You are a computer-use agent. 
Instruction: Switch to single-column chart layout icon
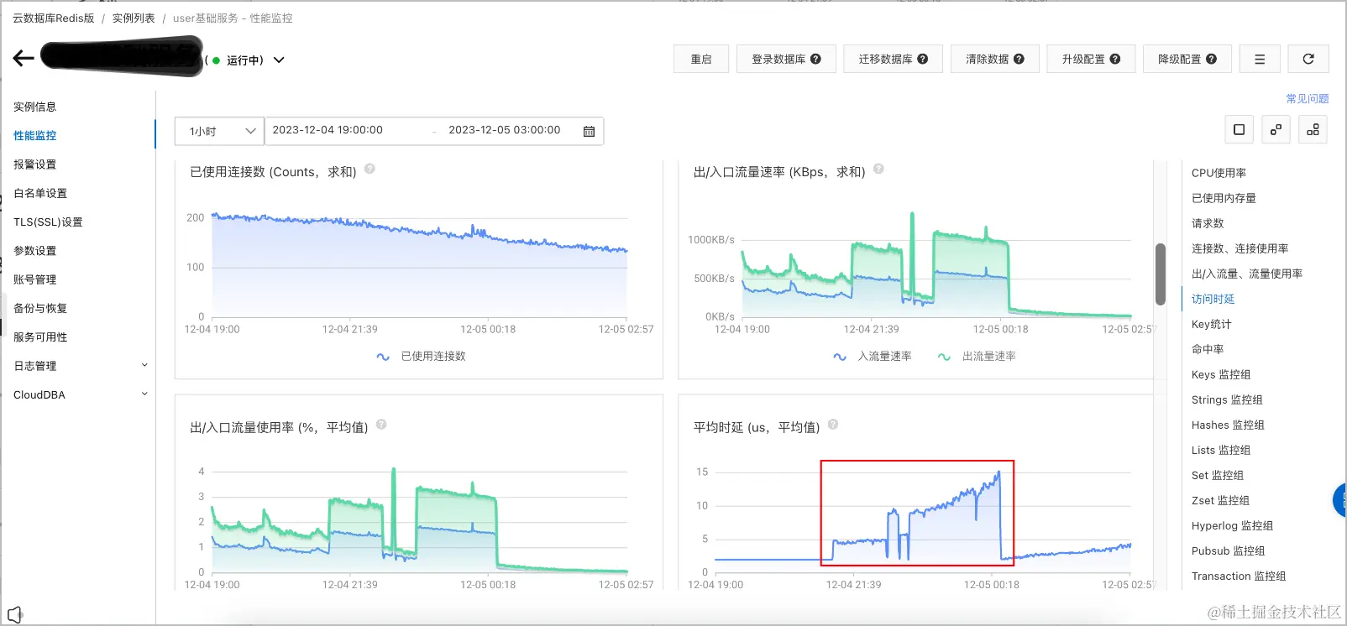point(1239,129)
